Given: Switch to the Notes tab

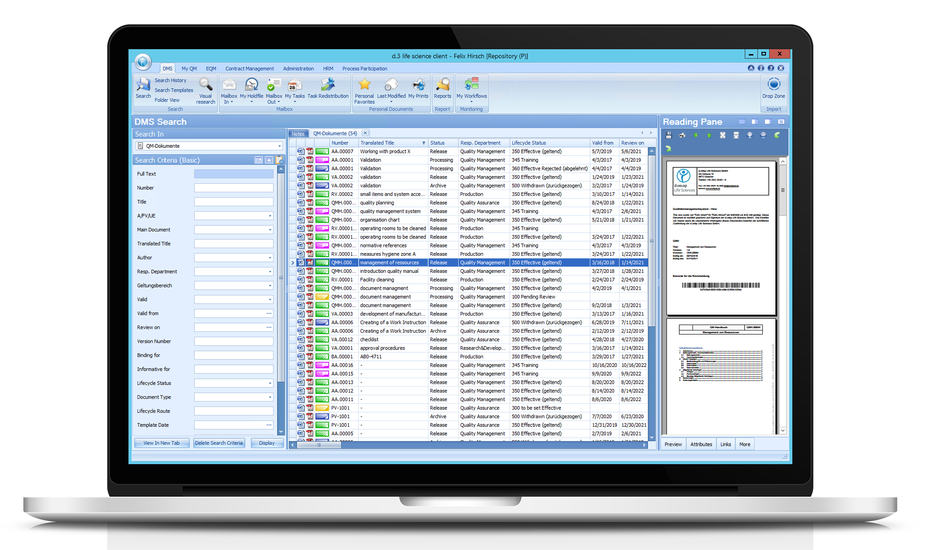Looking at the screenshot, I should click(298, 133).
